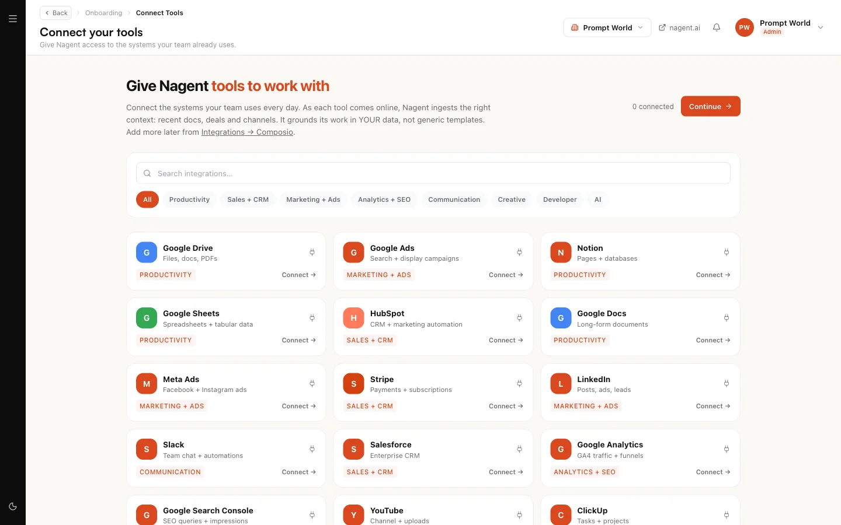Screen dimensions: 841x525
Task: Click the plug icon on Google Drive card
Action: click(312, 252)
